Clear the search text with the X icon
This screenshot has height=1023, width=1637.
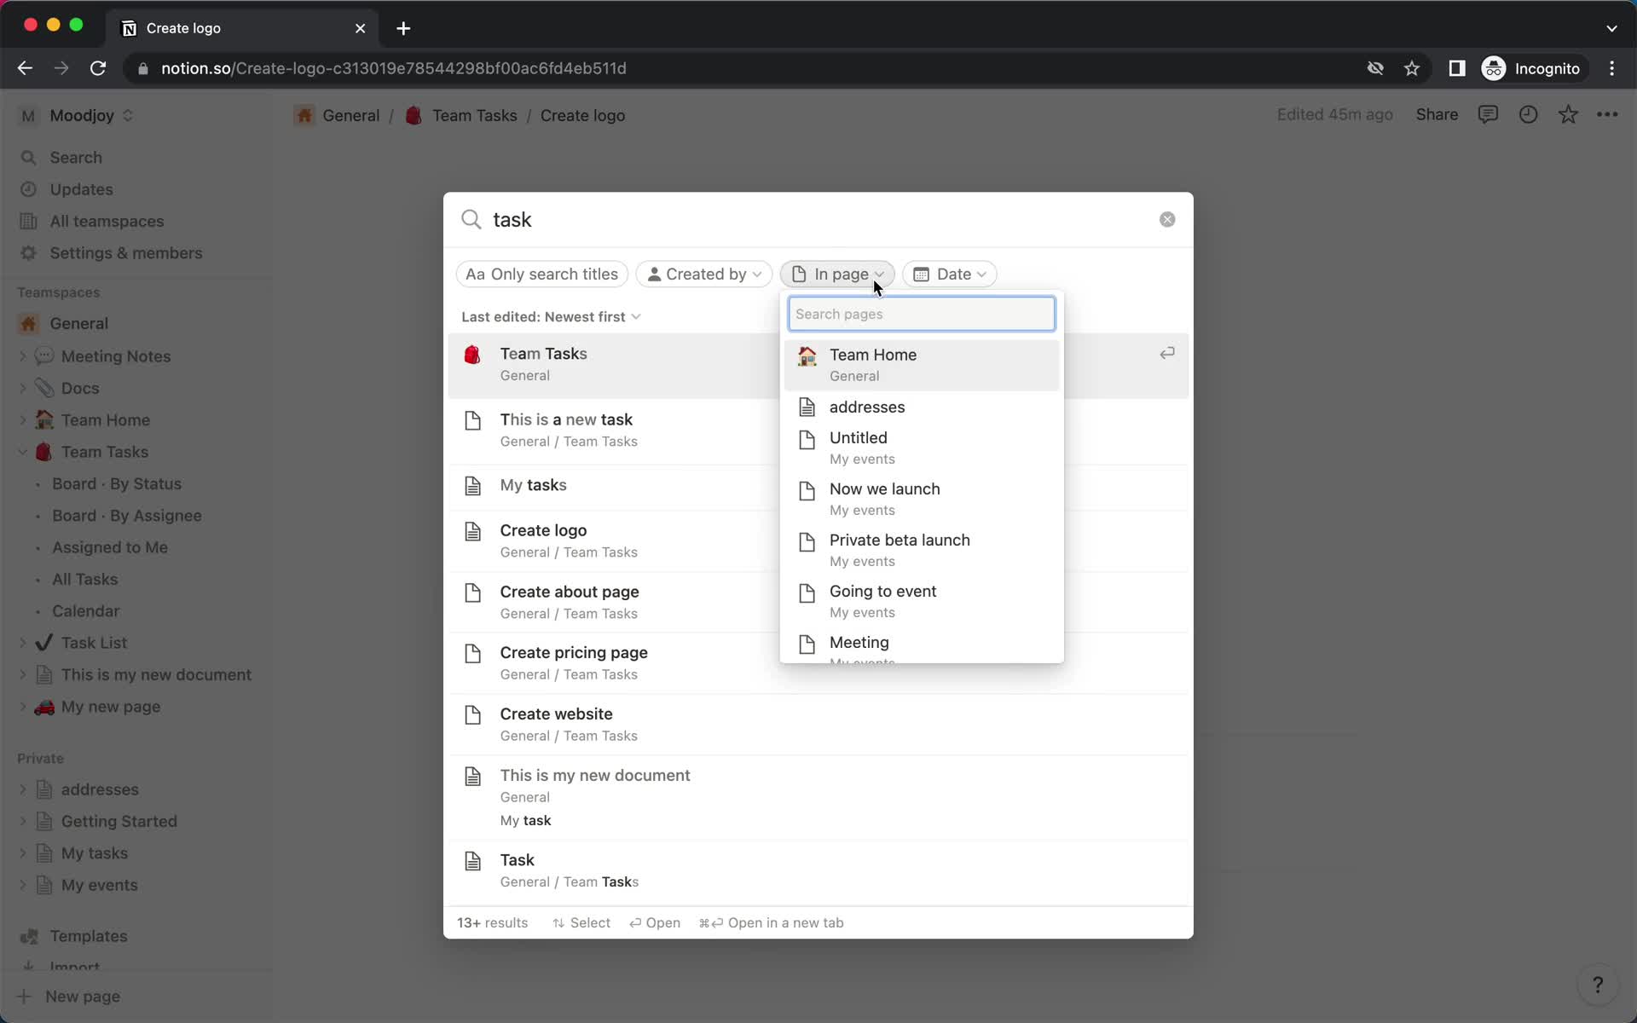1167,220
